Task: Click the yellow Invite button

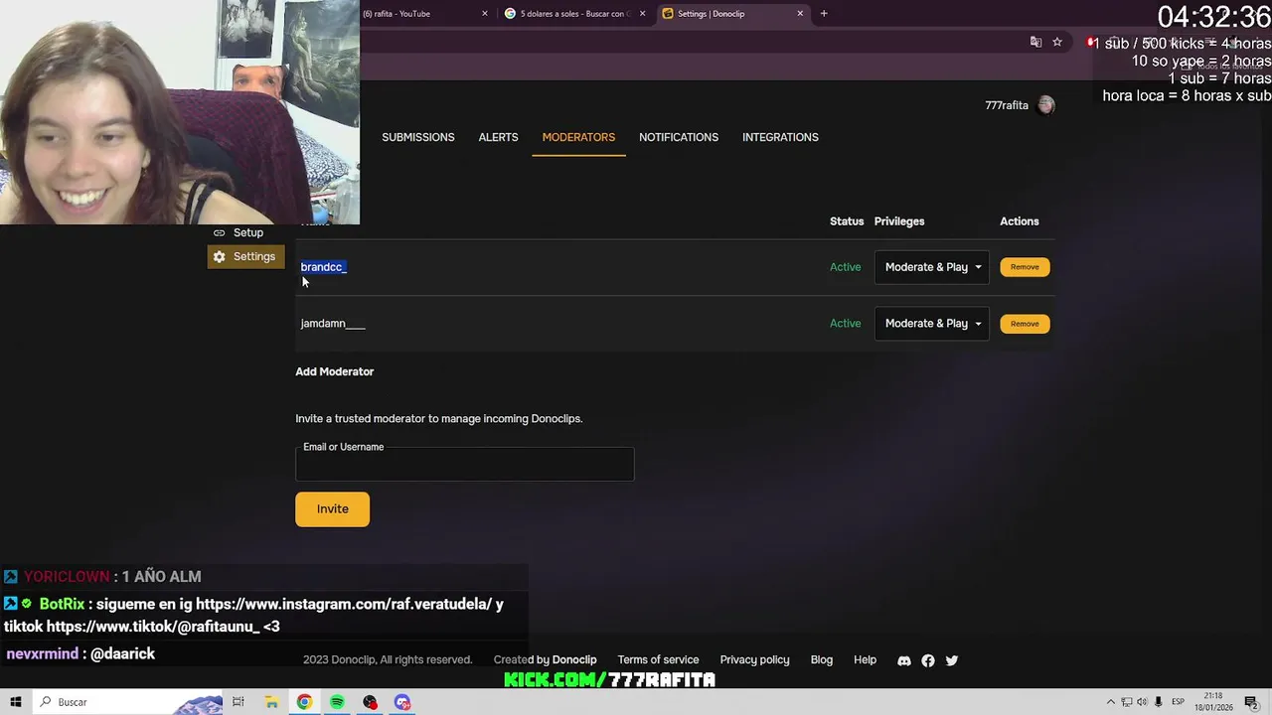Action: pyautogui.click(x=332, y=509)
